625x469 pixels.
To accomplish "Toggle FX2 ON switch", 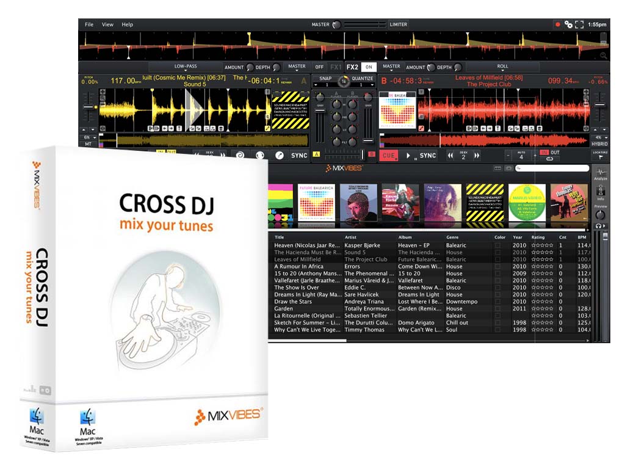I will (x=368, y=67).
